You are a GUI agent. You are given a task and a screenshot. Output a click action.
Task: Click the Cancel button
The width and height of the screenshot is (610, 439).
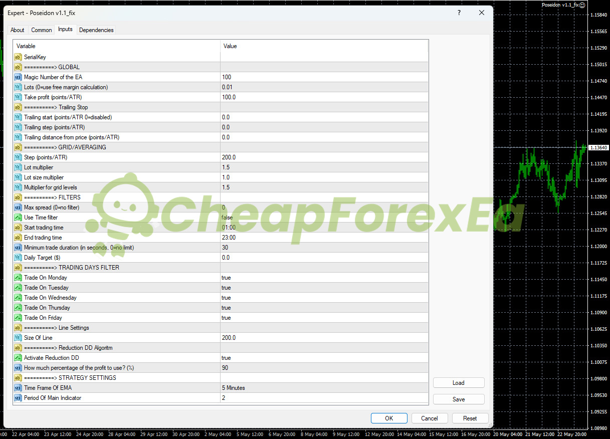click(430, 418)
